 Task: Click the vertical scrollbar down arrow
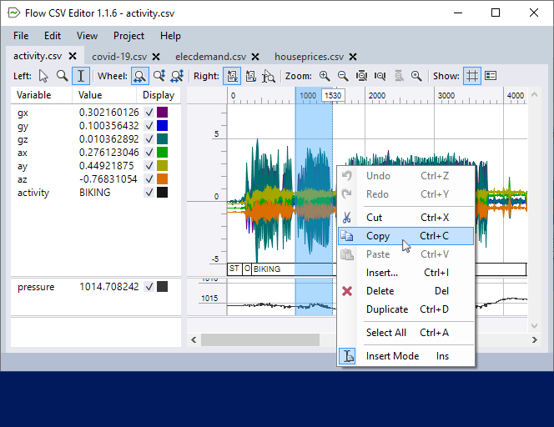click(534, 325)
